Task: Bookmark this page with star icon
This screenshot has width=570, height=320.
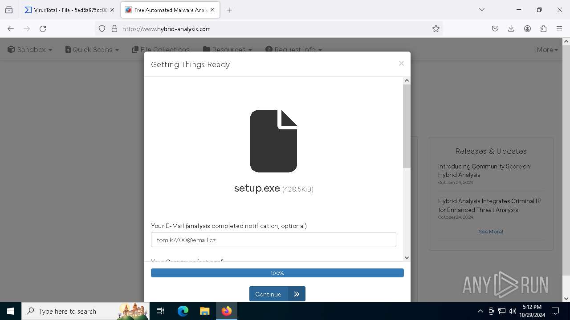Action: coord(436,28)
